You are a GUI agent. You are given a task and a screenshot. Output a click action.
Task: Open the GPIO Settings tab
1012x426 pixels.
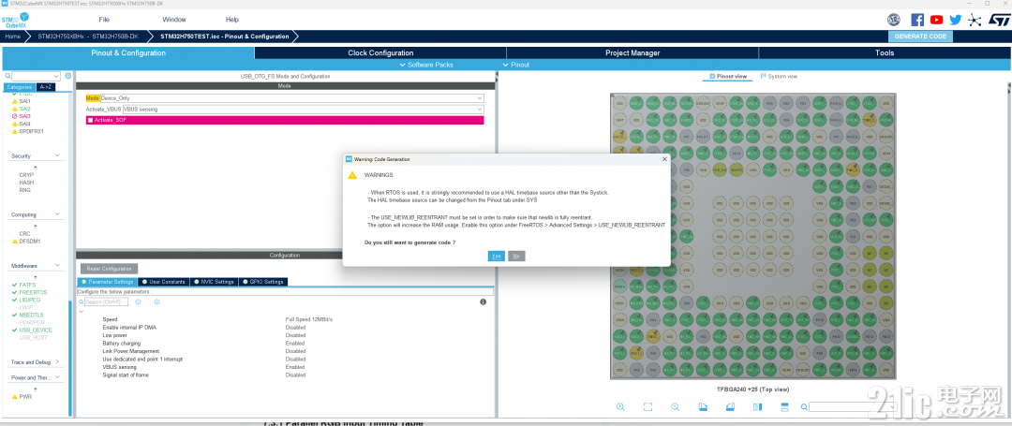pyautogui.click(x=262, y=282)
